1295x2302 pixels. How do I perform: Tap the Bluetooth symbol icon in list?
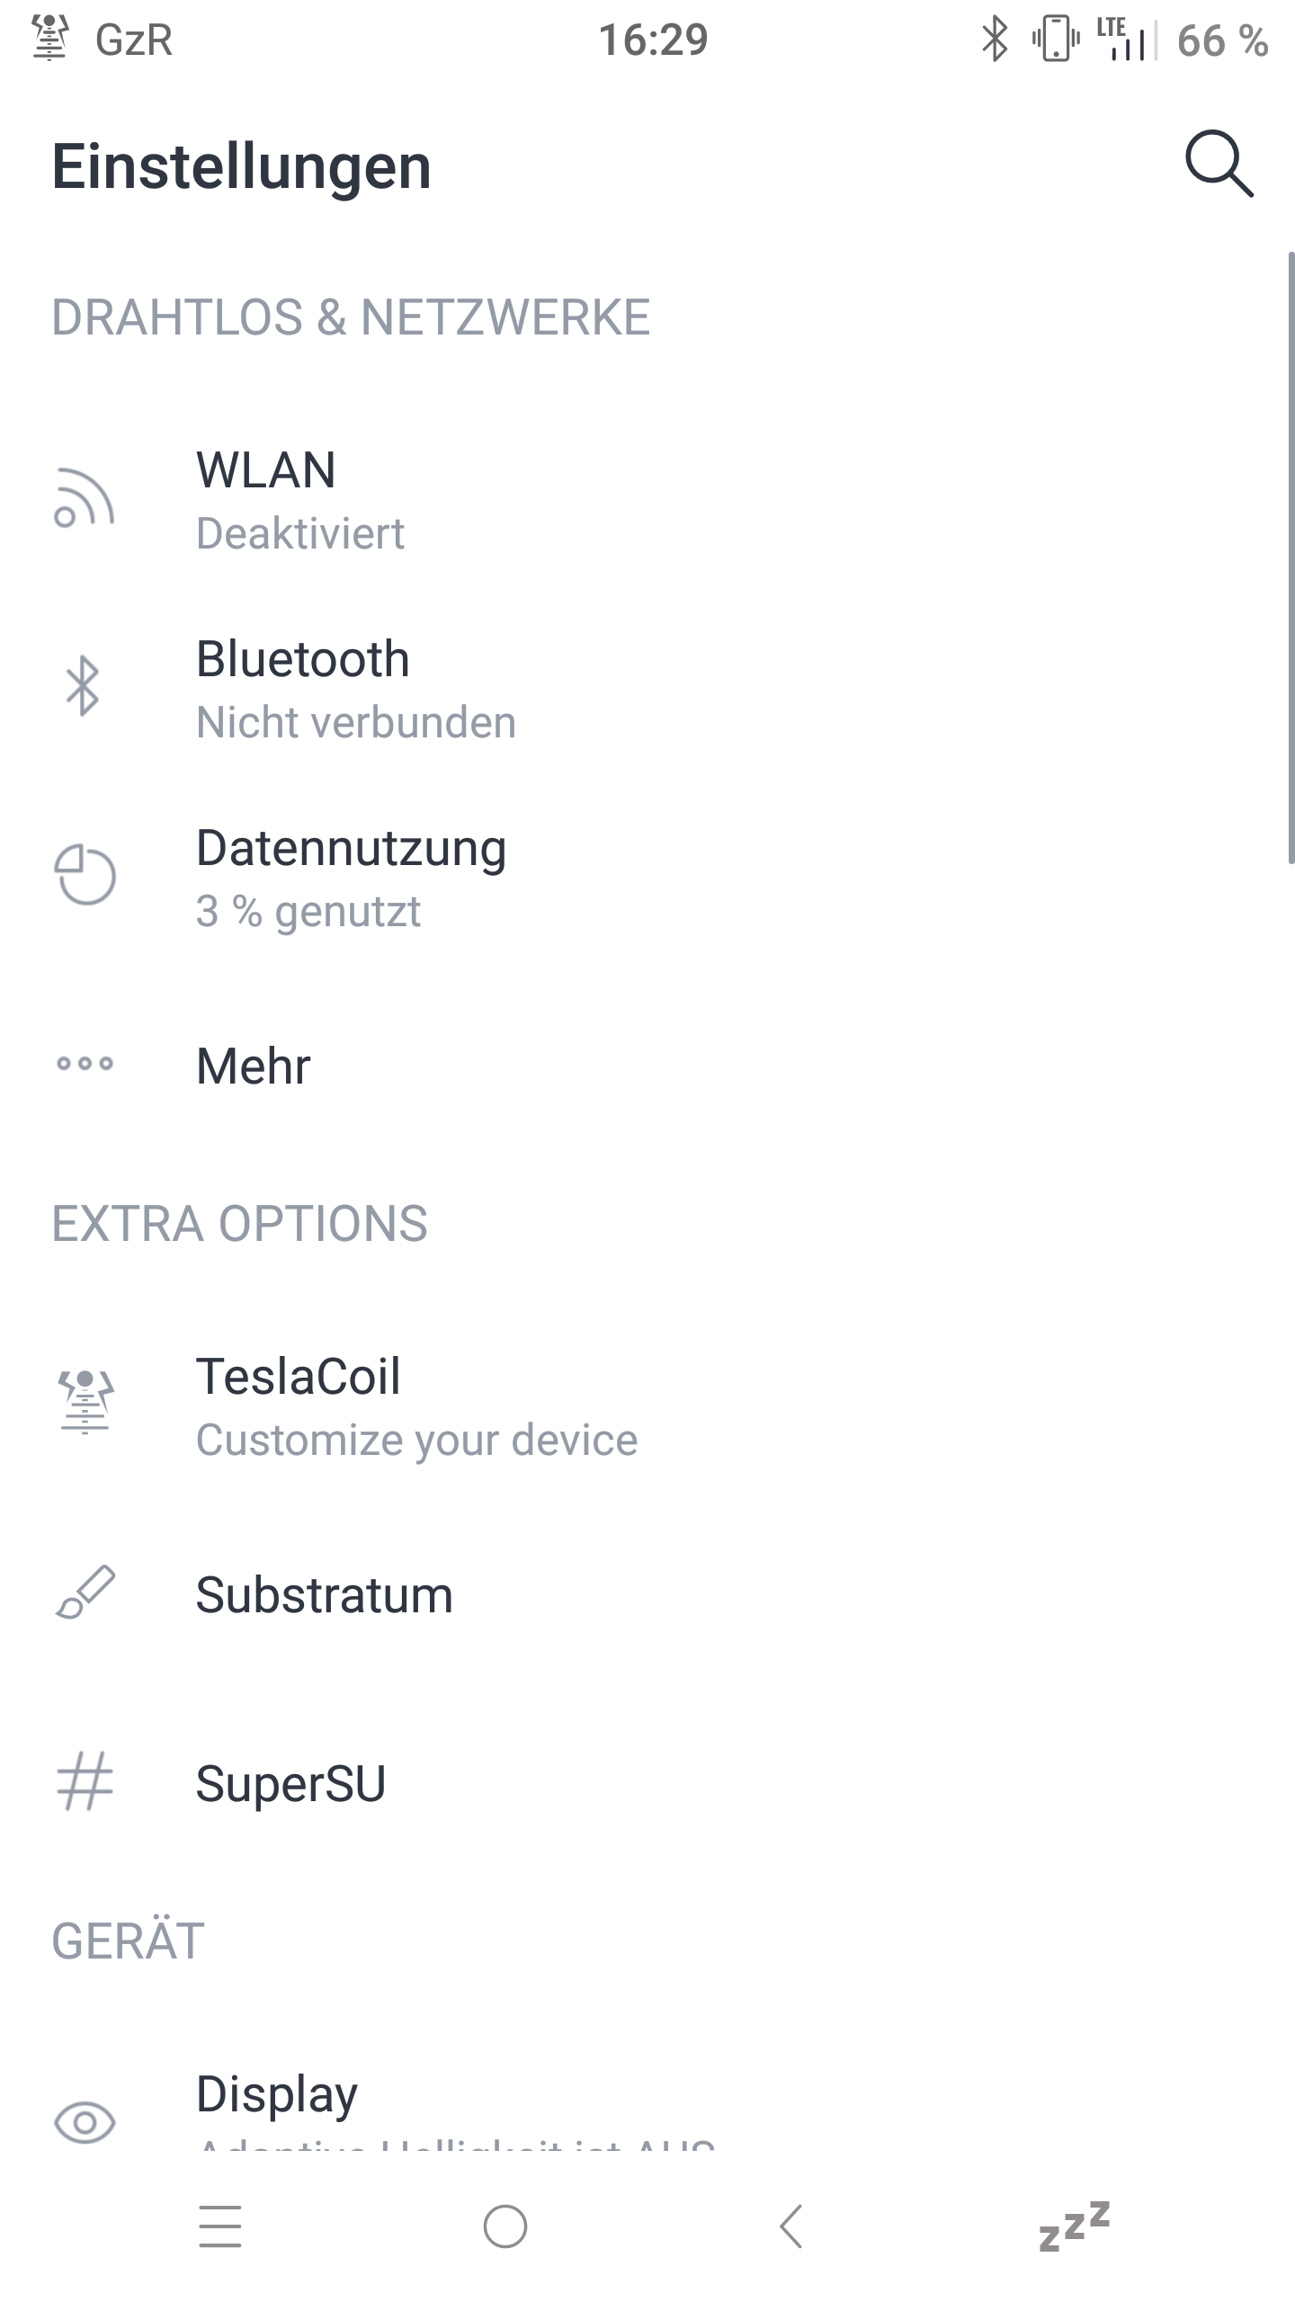point(84,687)
